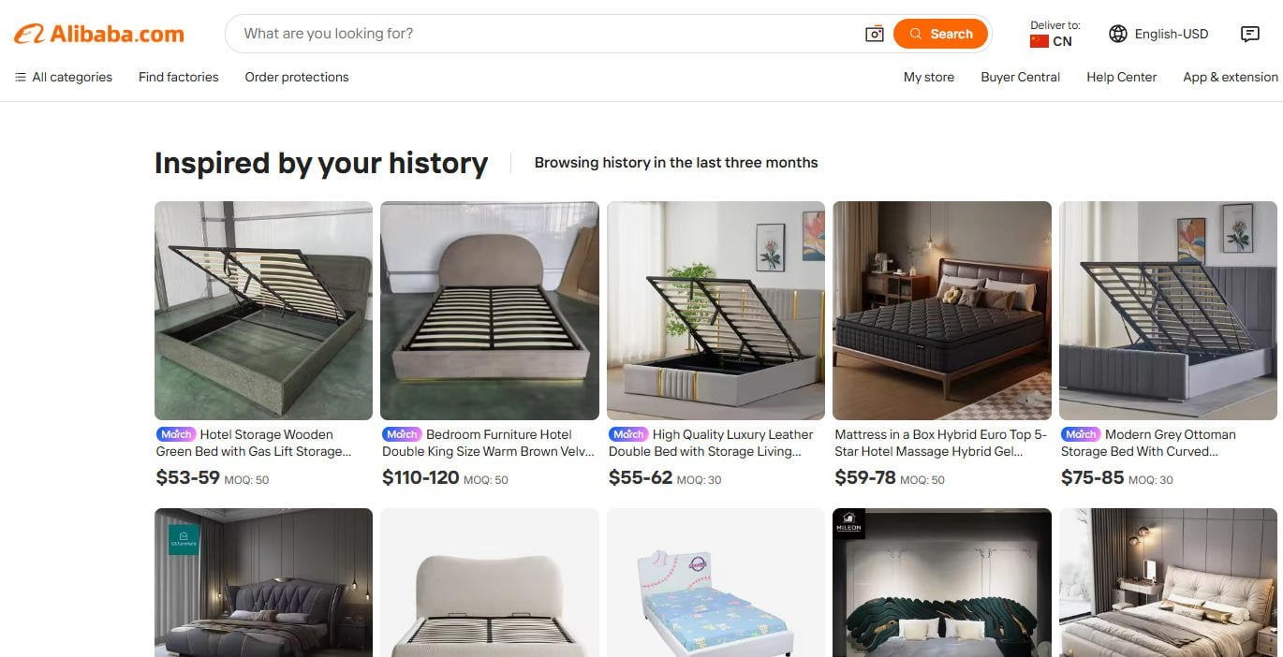Visit My store
Viewport: 1283px width, 657px height.
[x=928, y=77]
